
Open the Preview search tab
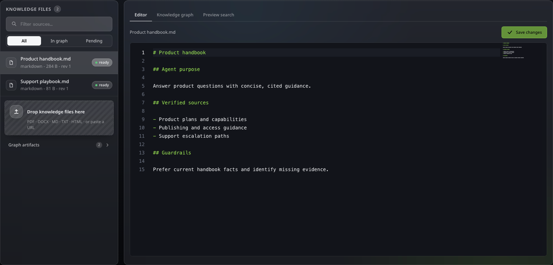(218, 15)
